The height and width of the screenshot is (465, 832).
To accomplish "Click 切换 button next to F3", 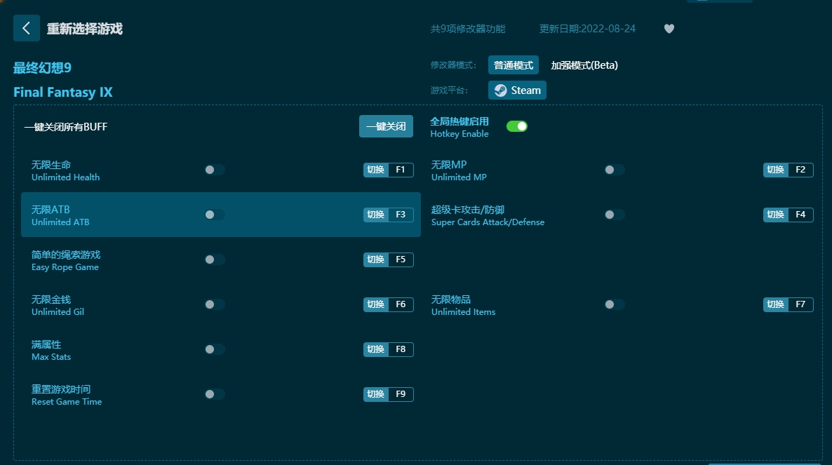I will pos(376,215).
